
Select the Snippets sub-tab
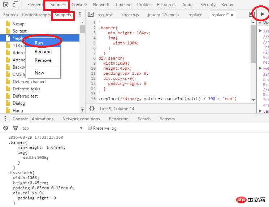click(x=62, y=15)
